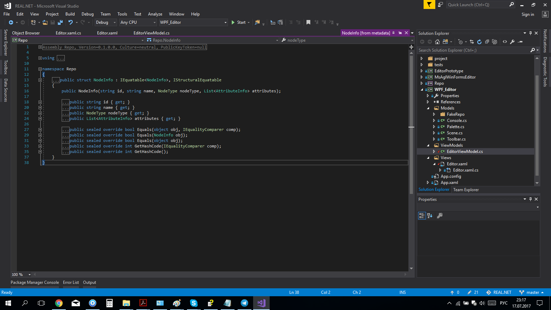Image resolution: width=551 pixels, height=310 pixels.
Task: Click the REAL.NET repository status item
Action: 499,292
